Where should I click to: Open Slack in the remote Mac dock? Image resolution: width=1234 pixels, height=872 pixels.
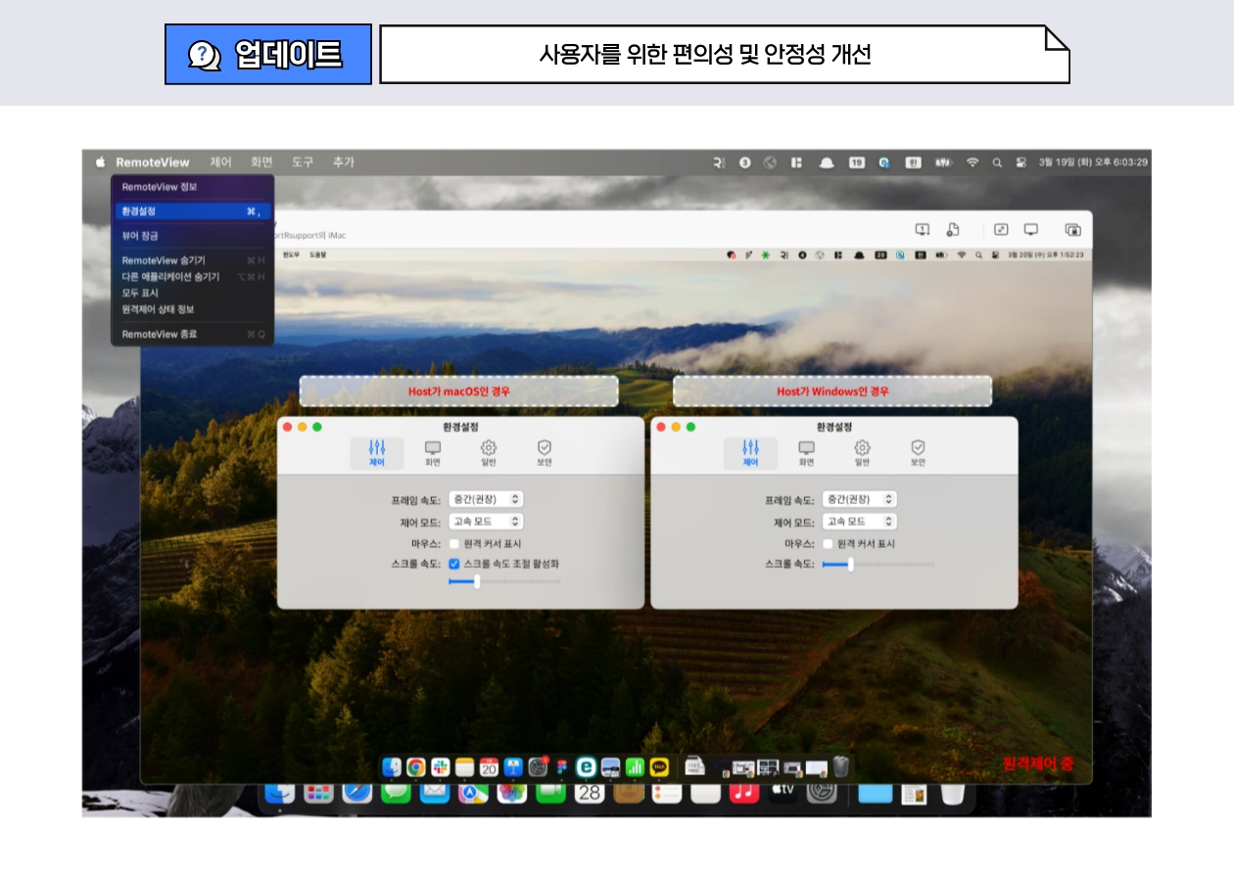click(x=441, y=767)
